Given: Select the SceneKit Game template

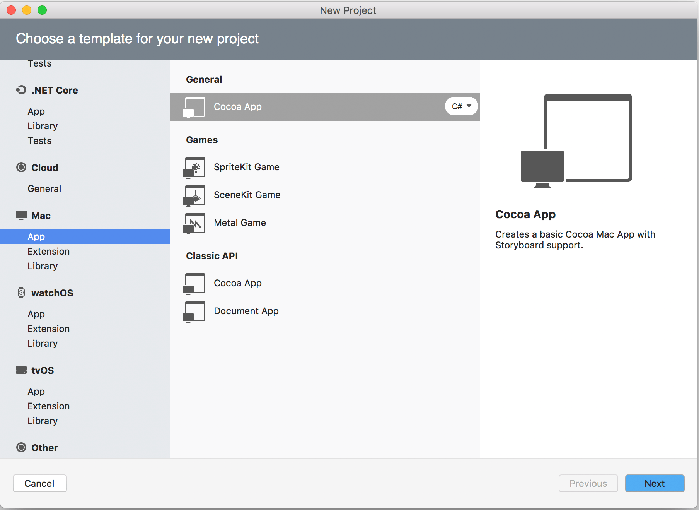Looking at the screenshot, I should coord(325,195).
